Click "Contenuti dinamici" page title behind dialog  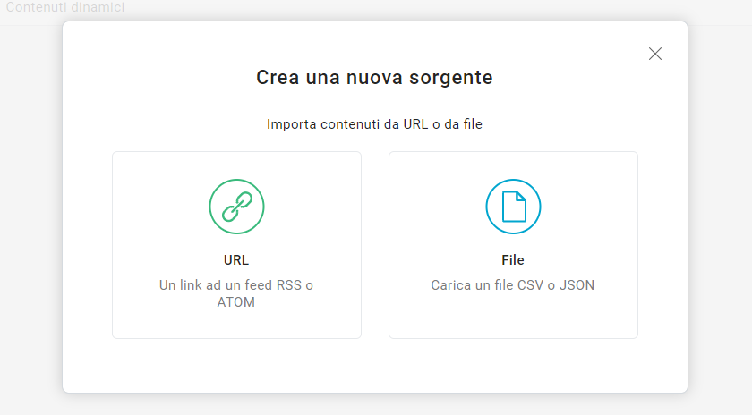coord(65,8)
